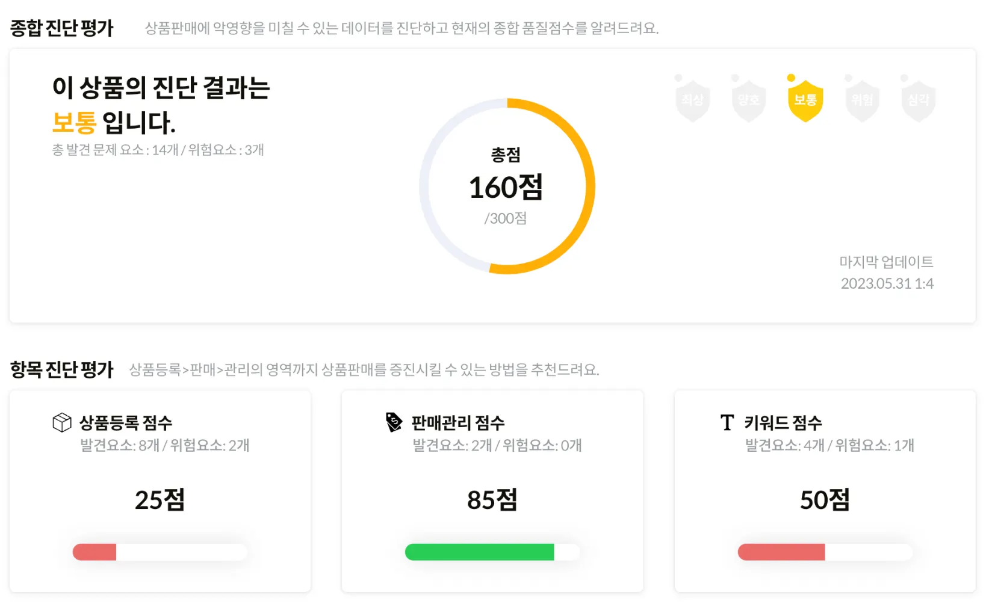Click the 160점 total score gauge
989x616 pixels.
pyautogui.click(x=506, y=186)
